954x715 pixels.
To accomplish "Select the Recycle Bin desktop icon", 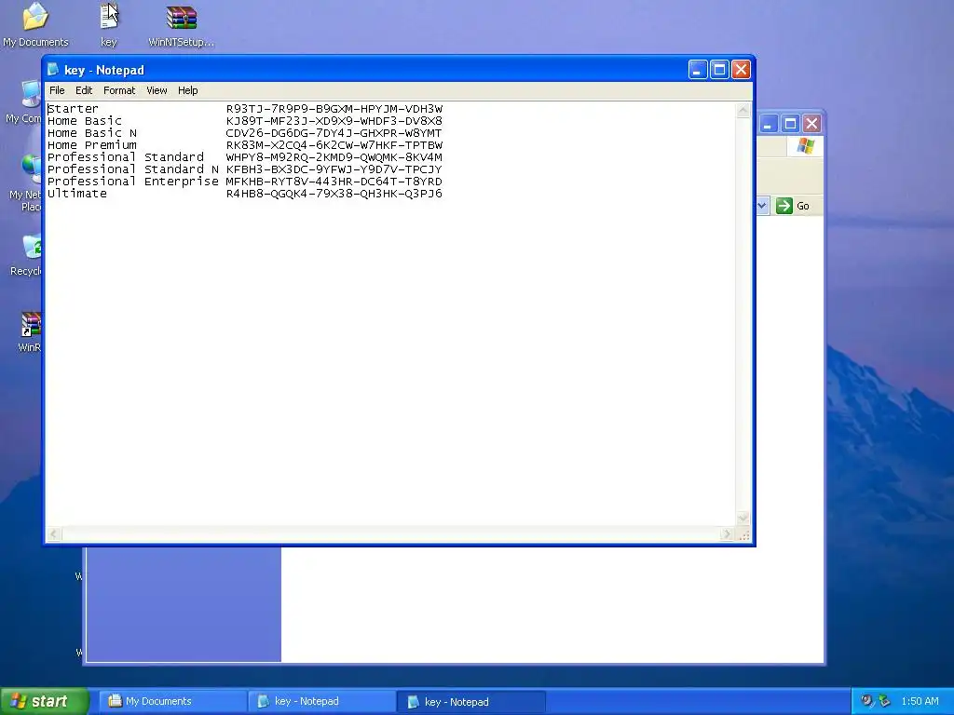I will point(27,255).
